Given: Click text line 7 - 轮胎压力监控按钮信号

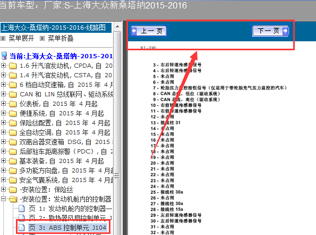Looking at the screenshot, I should click(220, 88).
